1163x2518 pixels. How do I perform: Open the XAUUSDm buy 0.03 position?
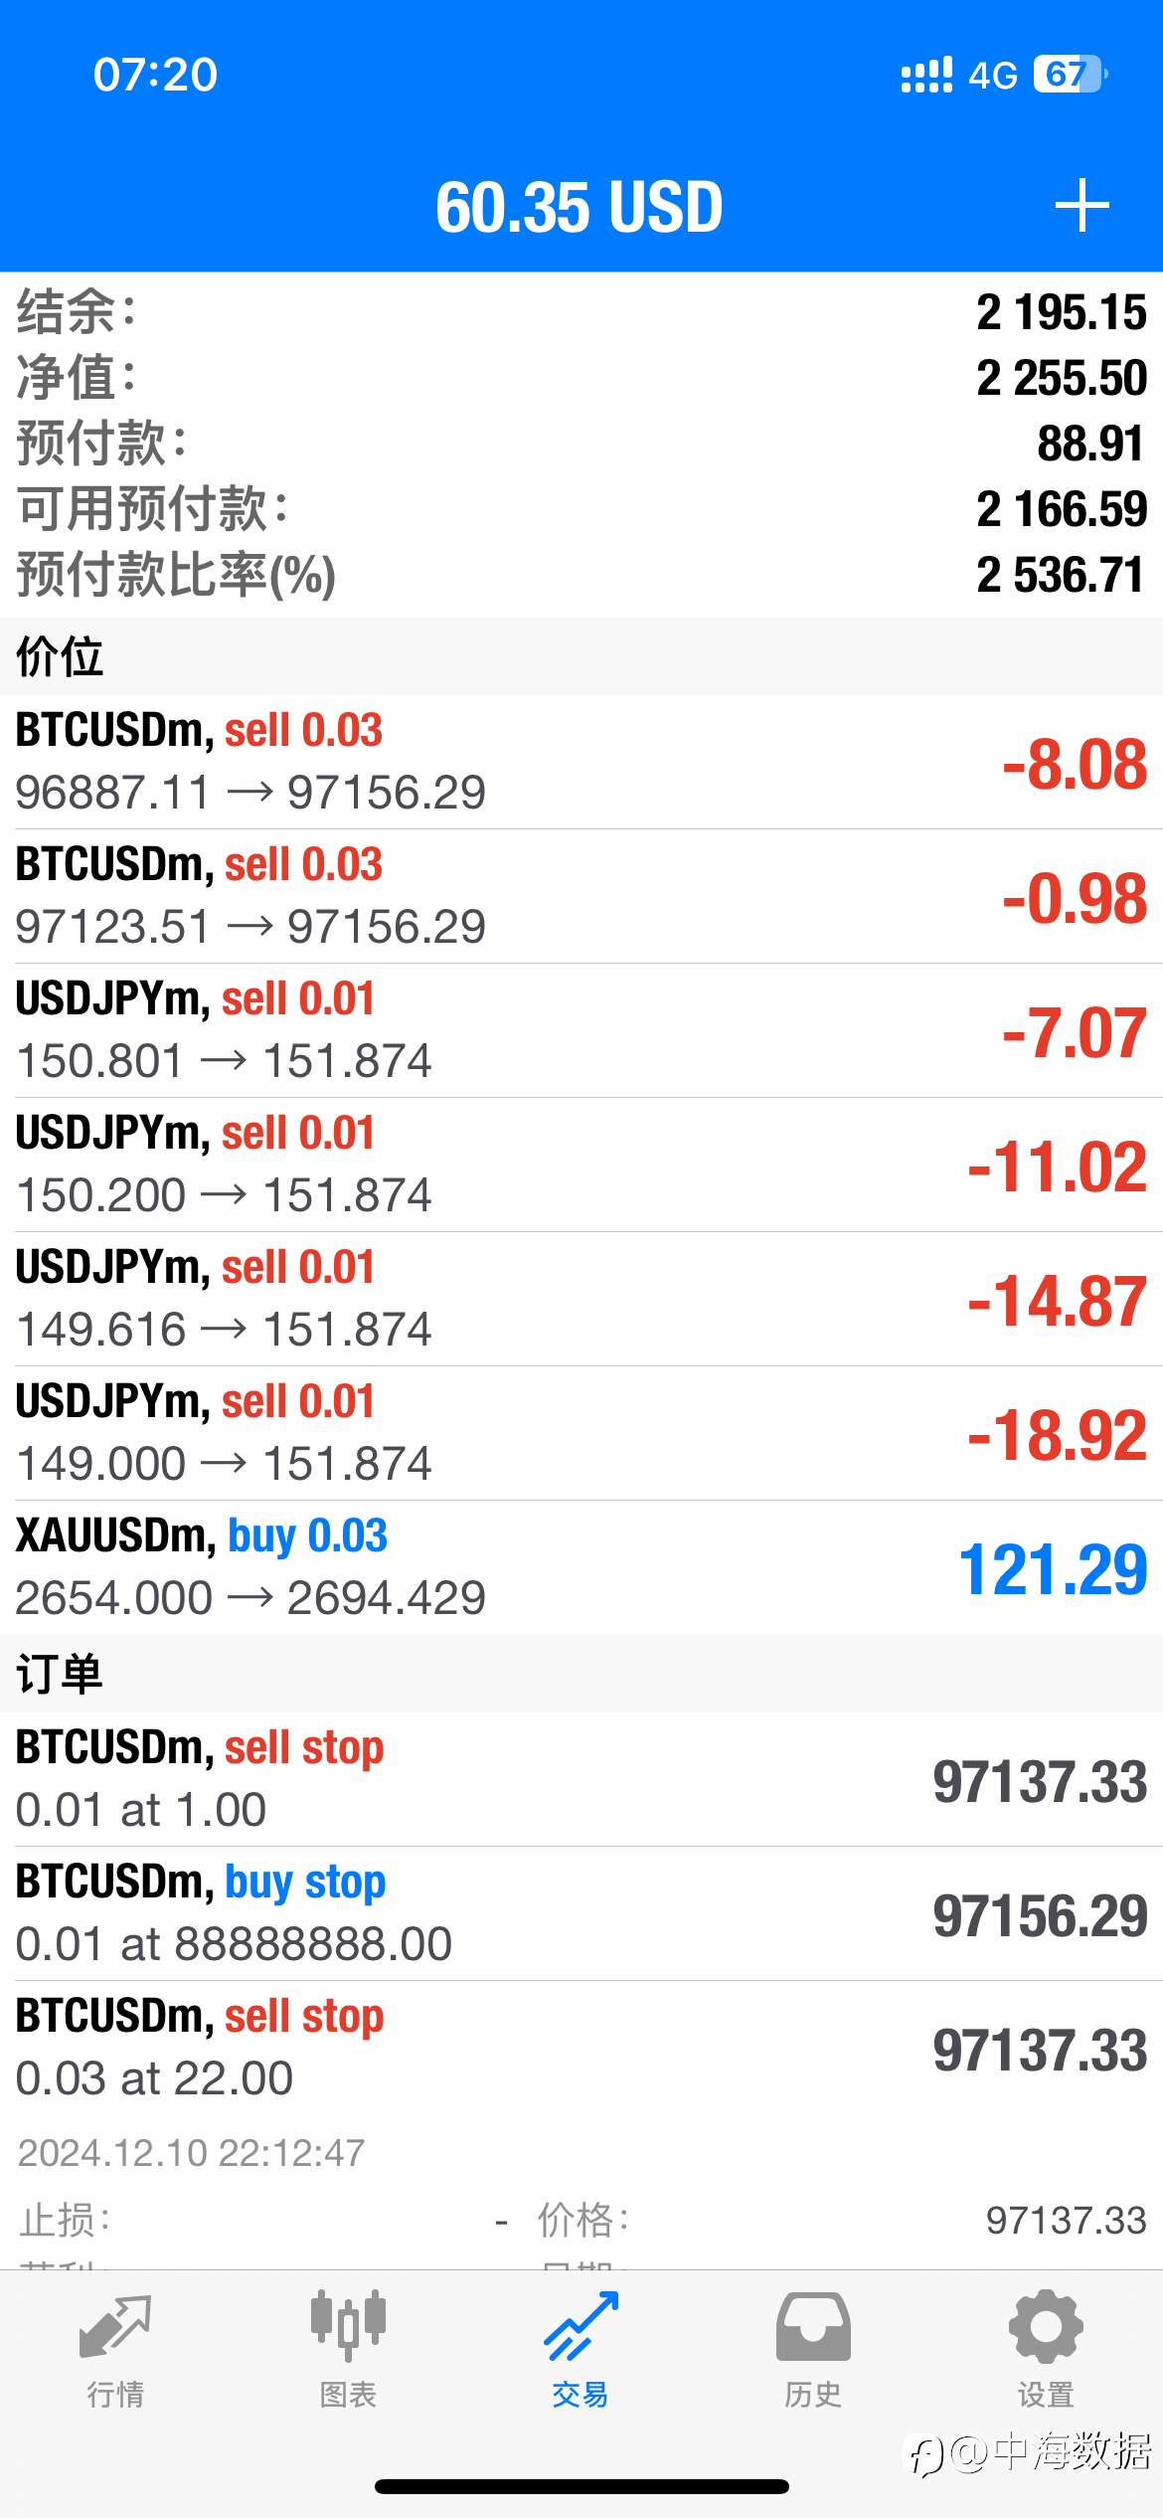pyautogui.click(x=581, y=1567)
